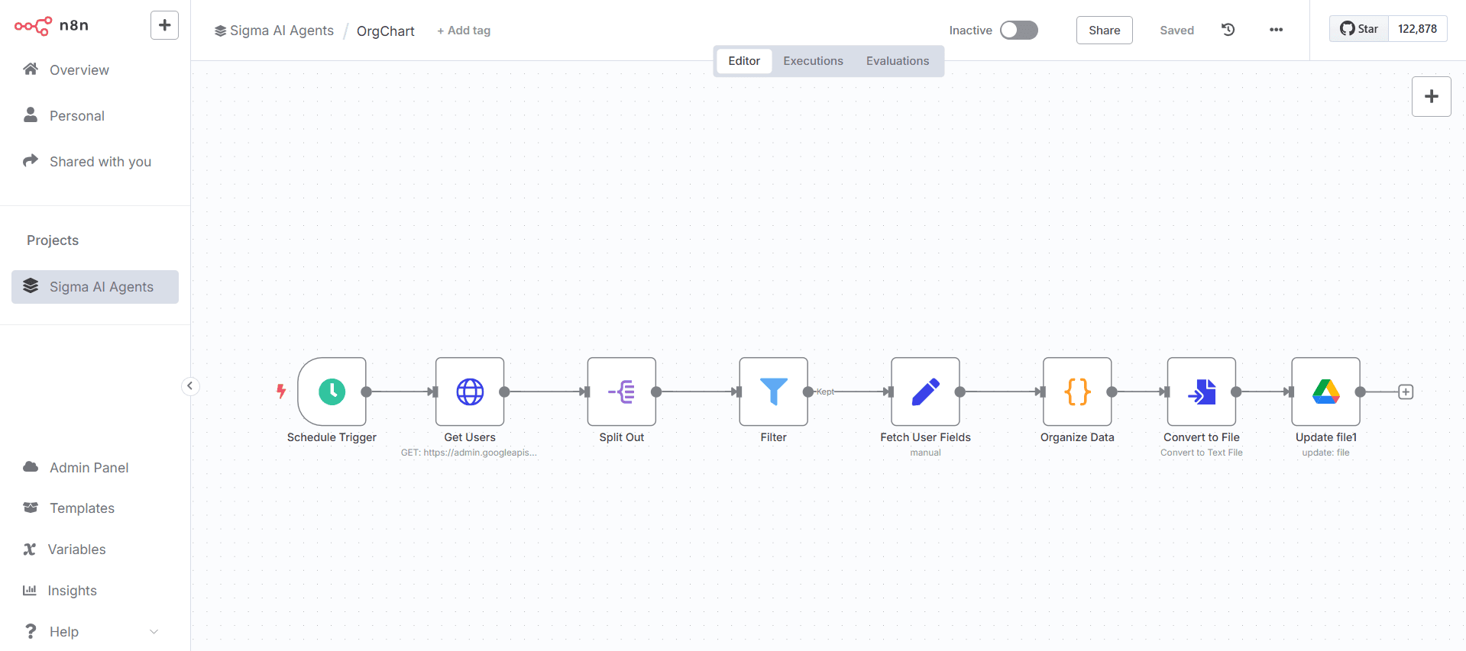Select the Organize Data code node

1078,392
